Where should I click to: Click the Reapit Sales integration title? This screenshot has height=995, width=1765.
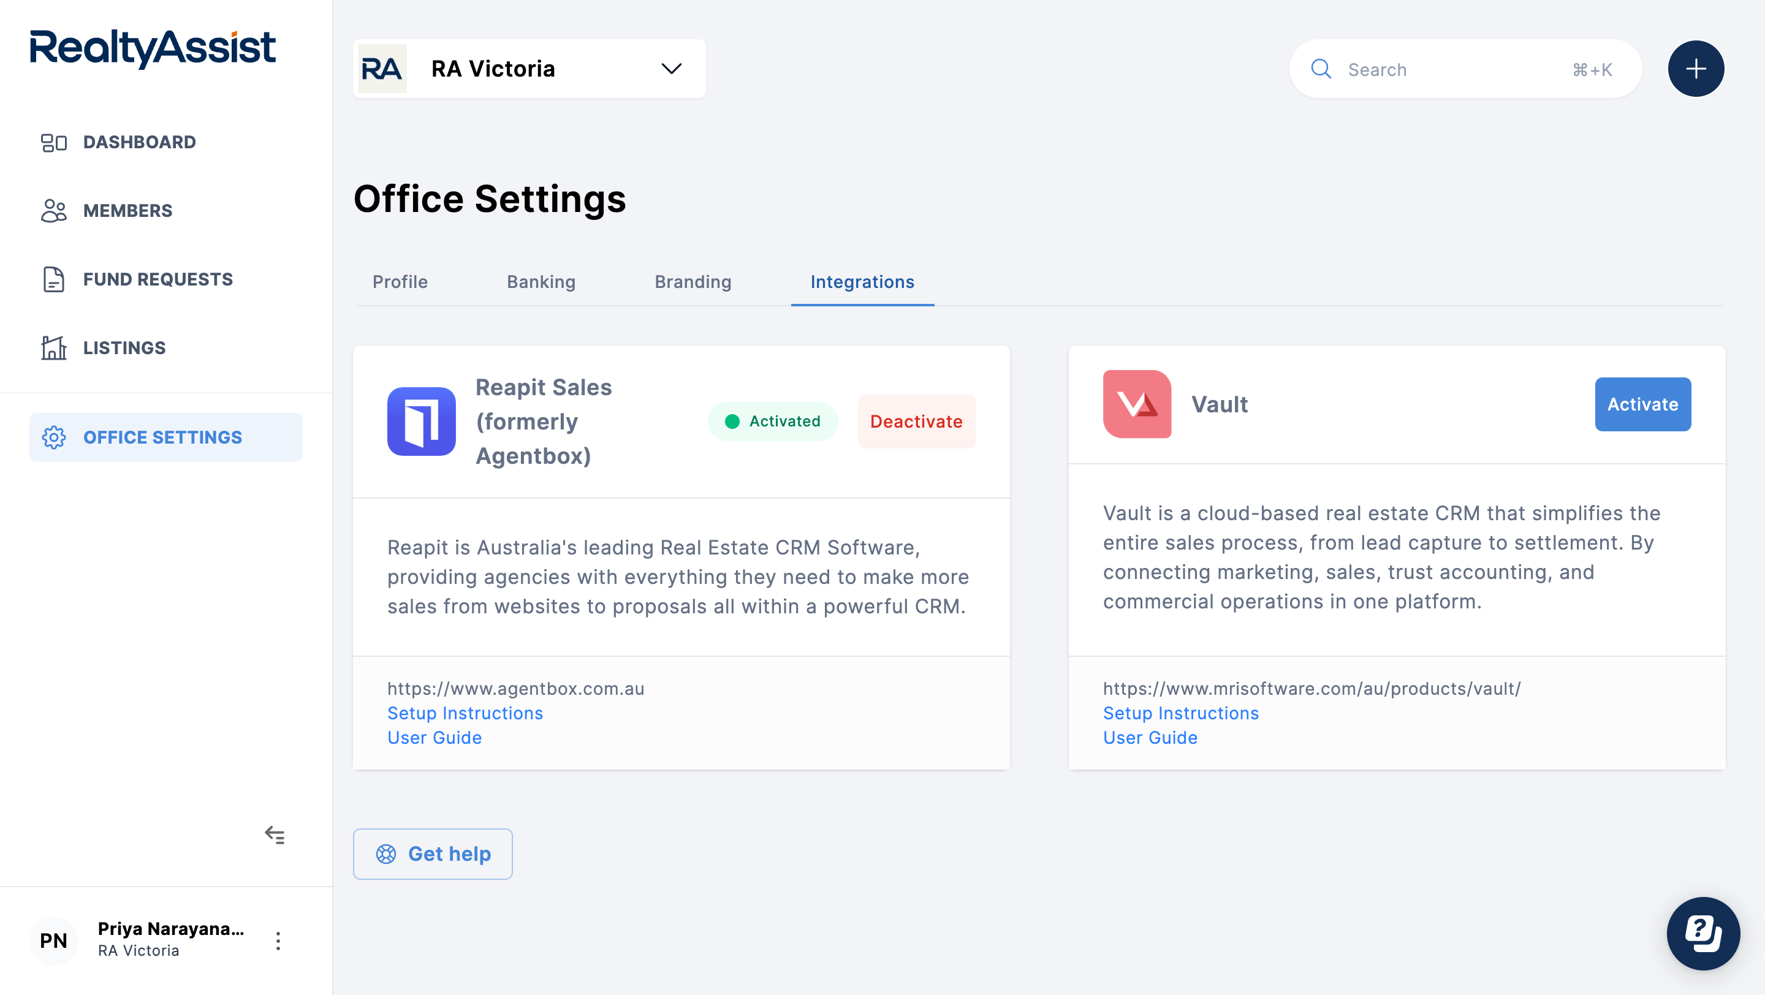tap(544, 422)
